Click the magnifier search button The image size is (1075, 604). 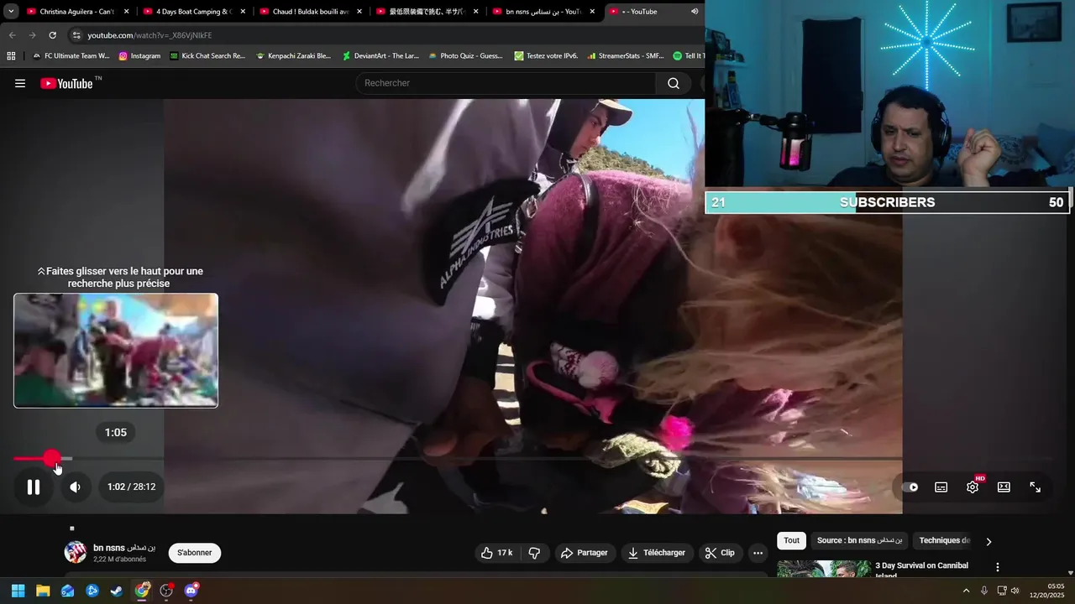coord(674,83)
